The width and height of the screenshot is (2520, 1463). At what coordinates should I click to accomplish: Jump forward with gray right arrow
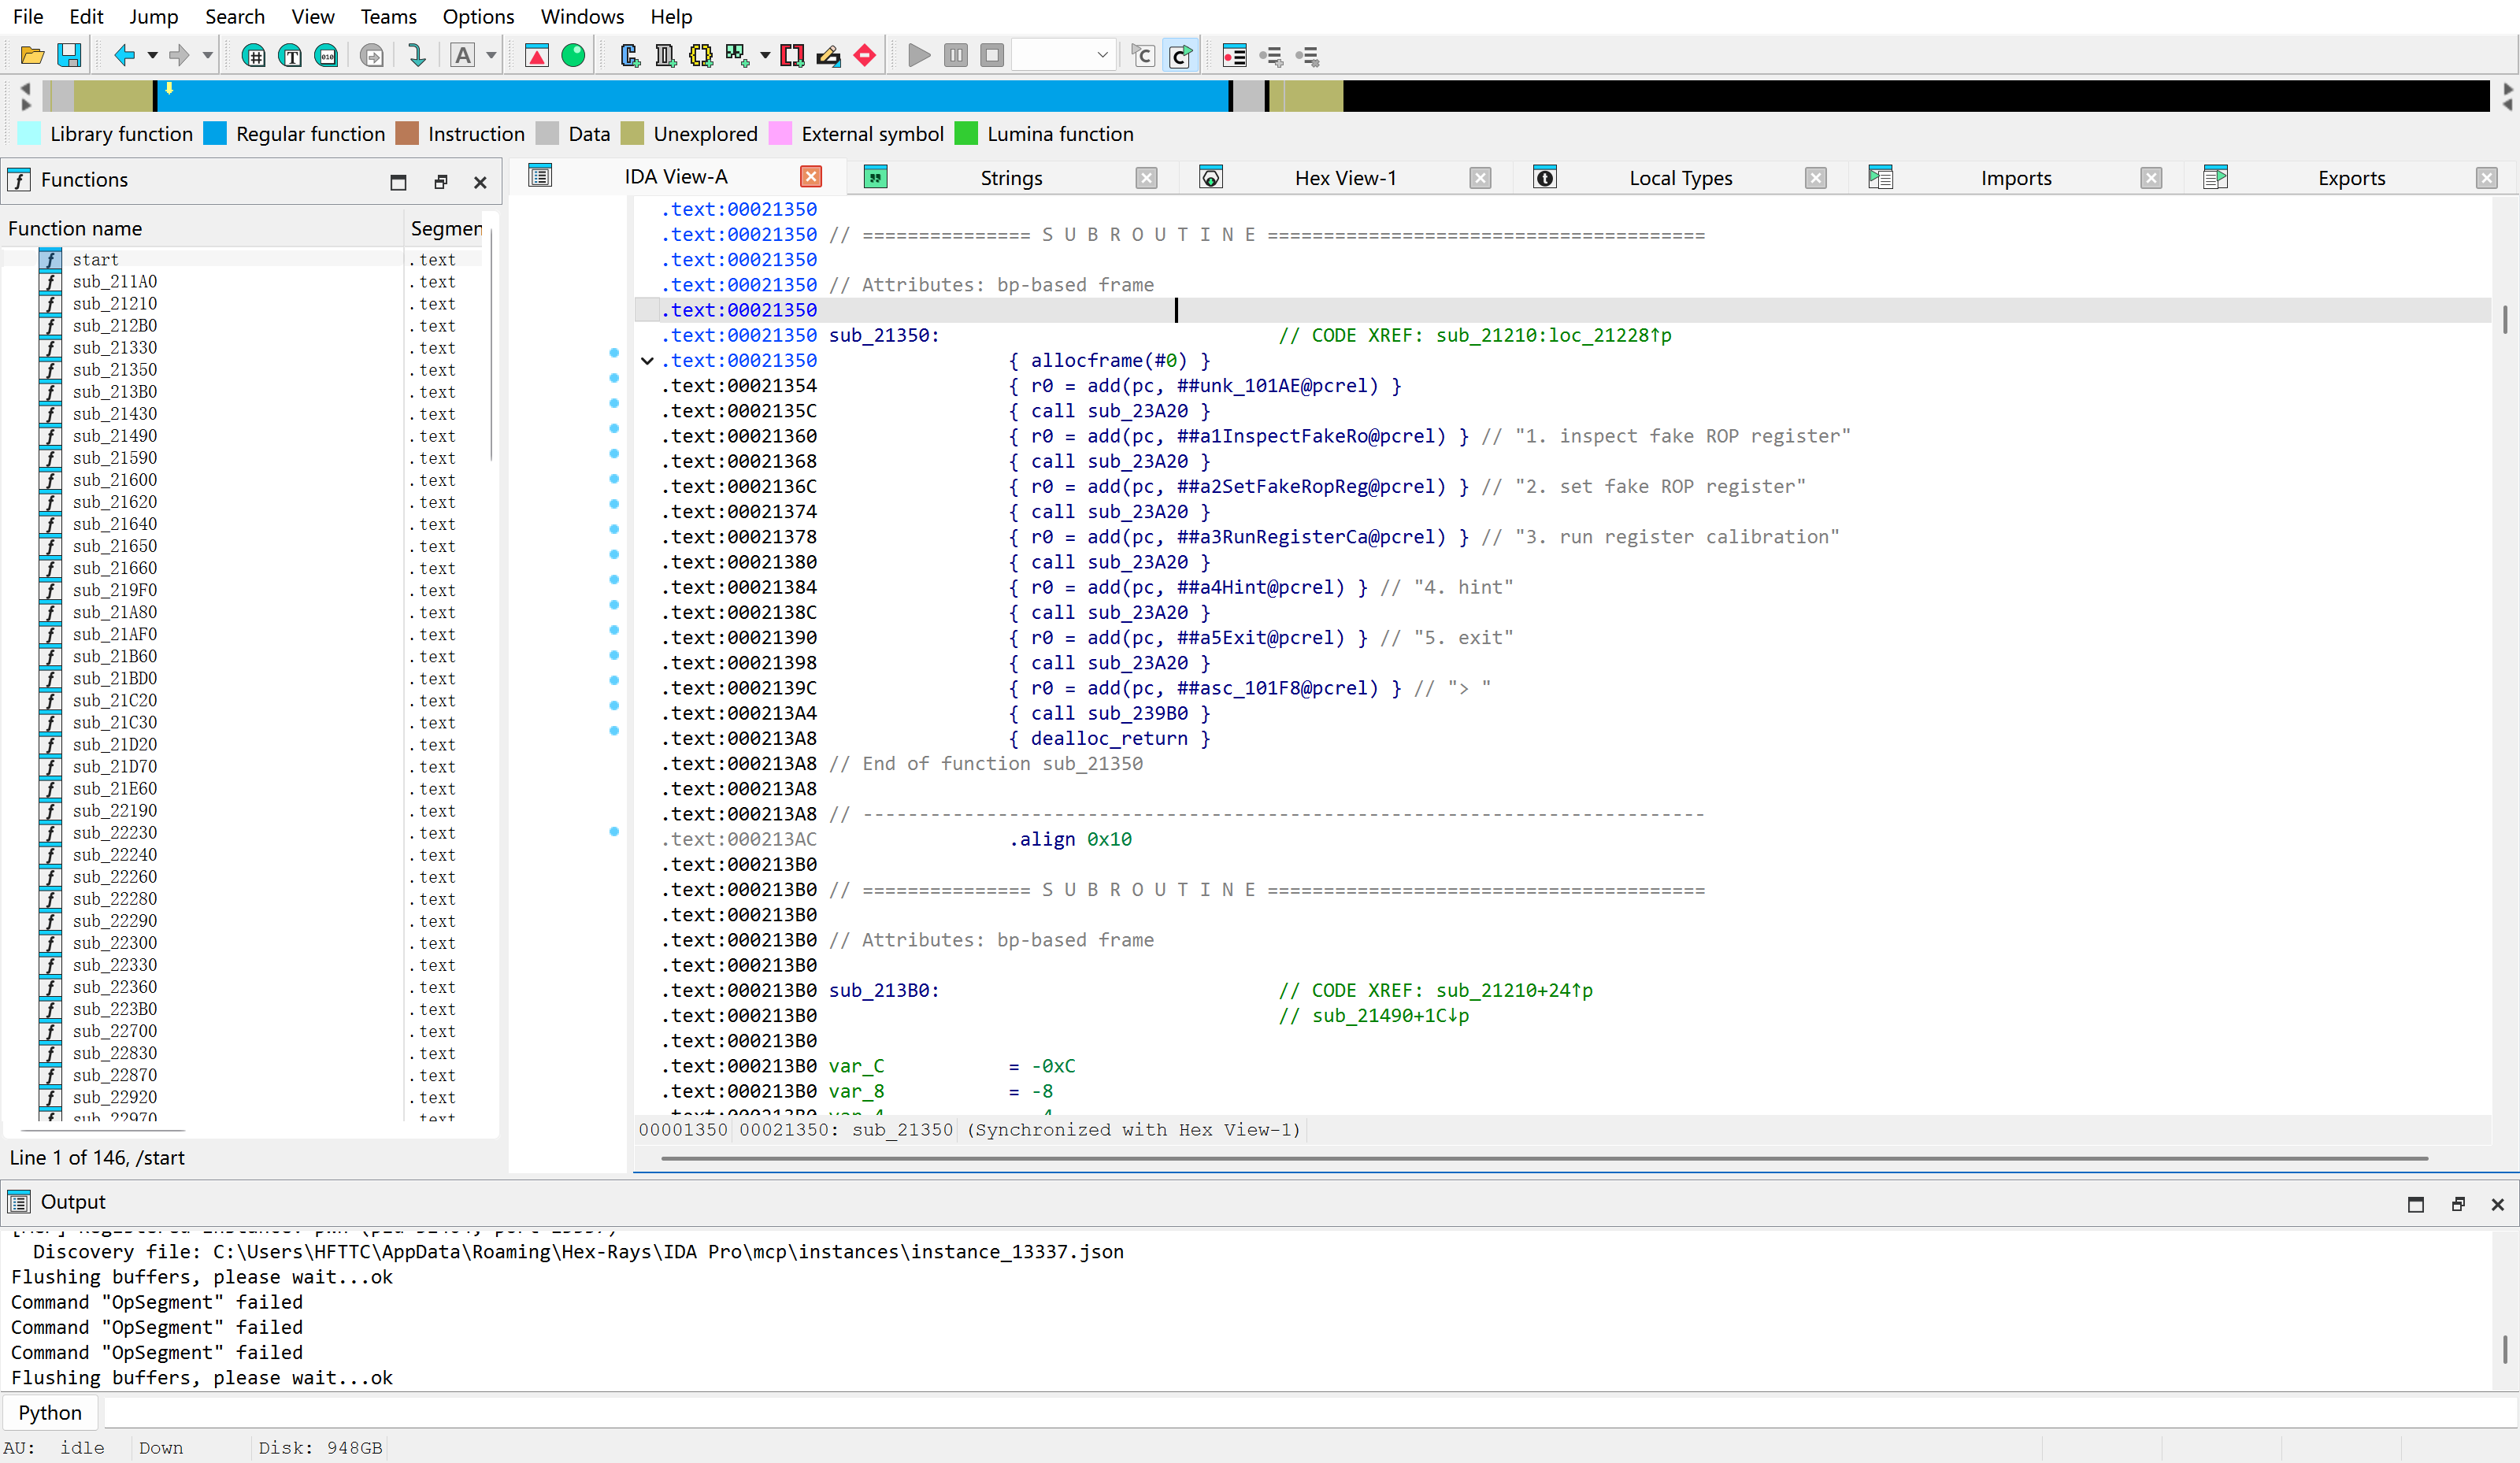point(179,55)
